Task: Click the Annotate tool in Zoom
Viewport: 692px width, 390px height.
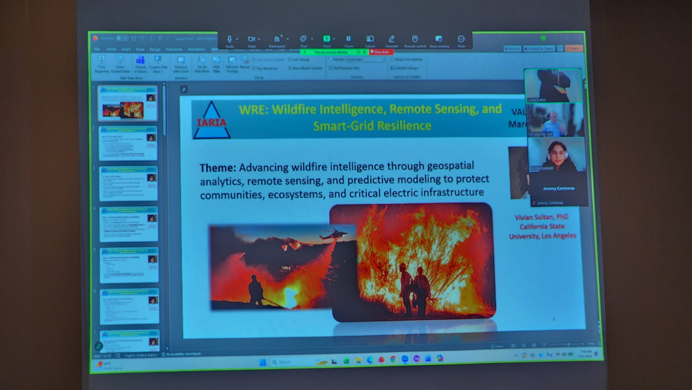Action: pyautogui.click(x=392, y=39)
